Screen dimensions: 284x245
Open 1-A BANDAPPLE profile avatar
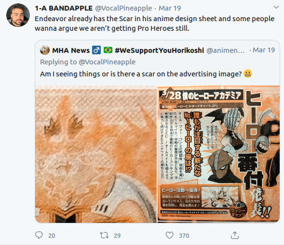18,15
